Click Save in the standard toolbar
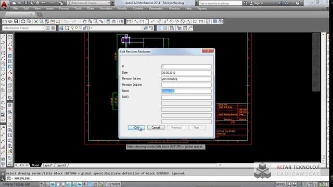 (x=16, y=21)
